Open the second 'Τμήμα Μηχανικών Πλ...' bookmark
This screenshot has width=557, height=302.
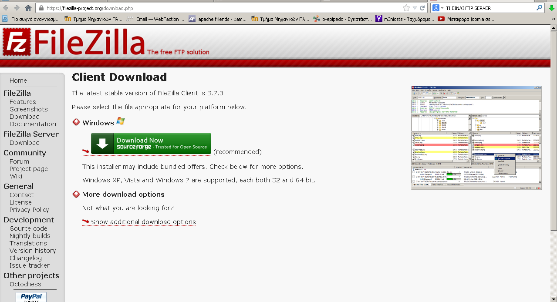coord(280,19)
